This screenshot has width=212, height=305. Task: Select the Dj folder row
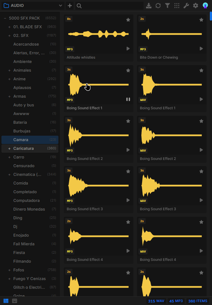pyautogui.click(x=30, y=226)
